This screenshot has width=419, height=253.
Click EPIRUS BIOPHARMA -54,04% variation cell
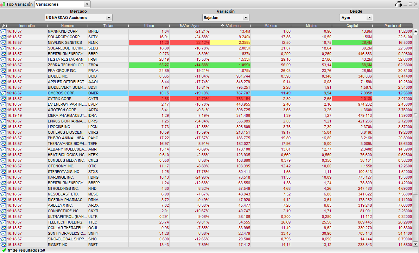click(190, 121)
